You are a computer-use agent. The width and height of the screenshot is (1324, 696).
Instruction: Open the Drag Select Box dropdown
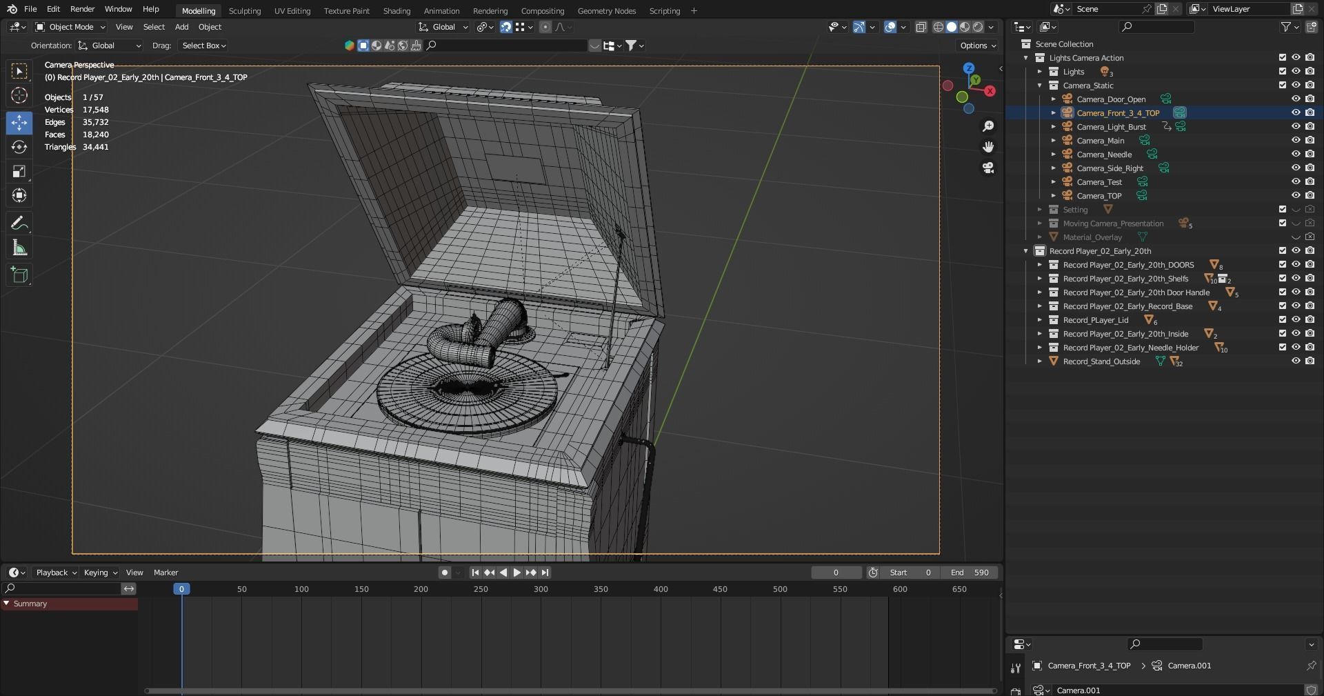(203, 46)
